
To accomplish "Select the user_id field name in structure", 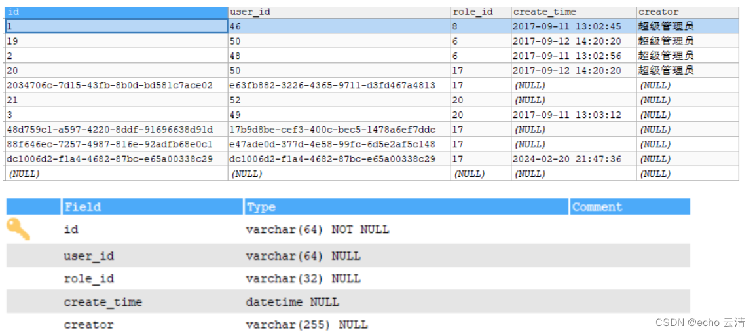I will (88, 255).
